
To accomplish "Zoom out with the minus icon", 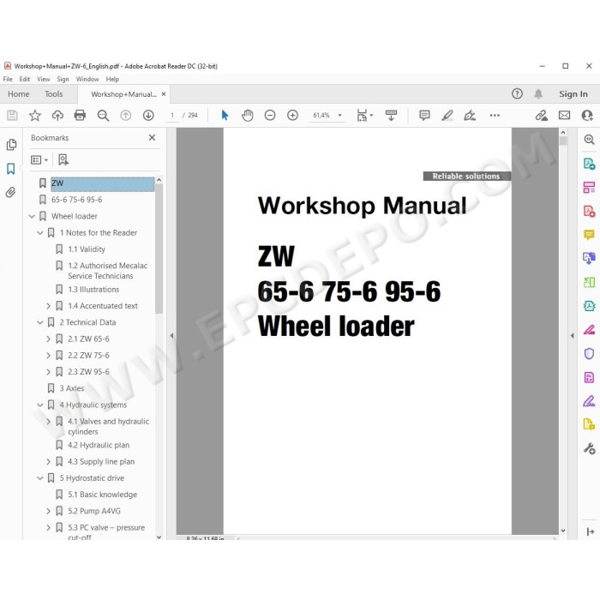I will (270, 115).
